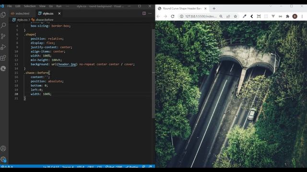Open the File menu
Viewport: 307px width, 172px height.
pos(10,6)
